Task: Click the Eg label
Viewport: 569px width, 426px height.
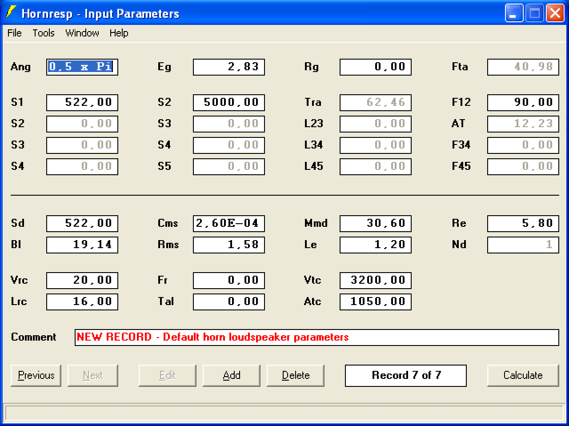Action: 164,67
